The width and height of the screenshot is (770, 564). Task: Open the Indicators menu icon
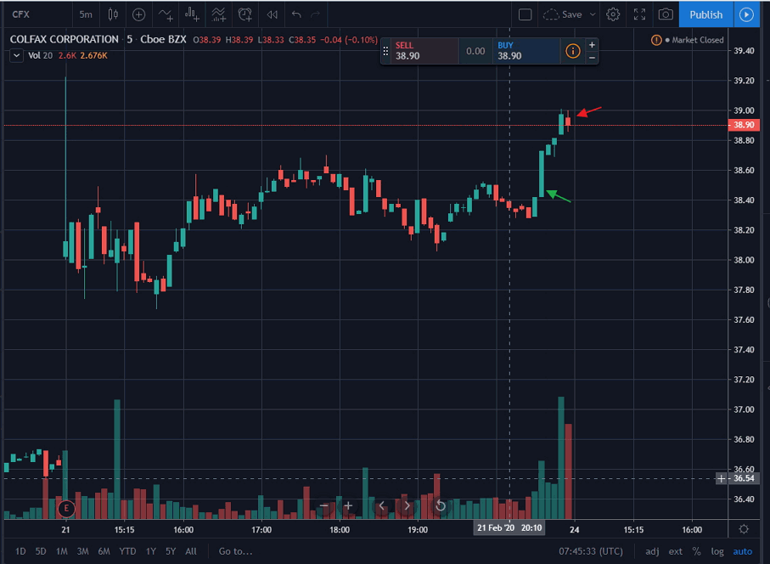point(166,14)
